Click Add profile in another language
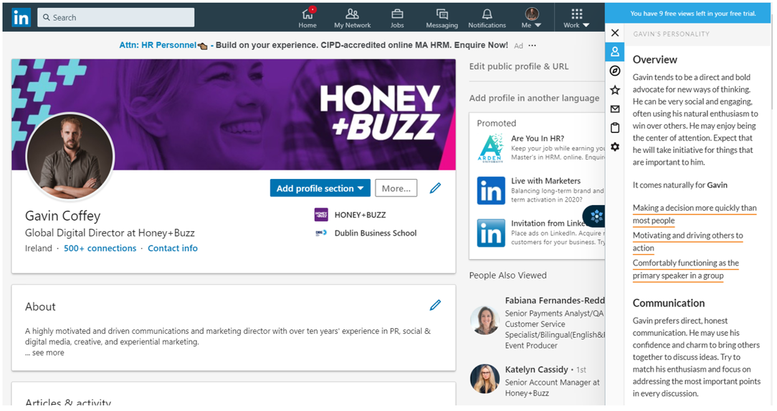 (x=535, y=98)
